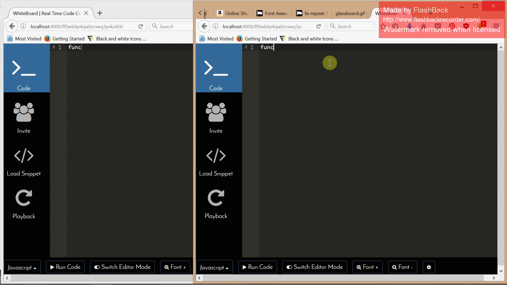Go back in the left browser window
This screenshot has width=507, height=285.
click(x=12, y=26)
